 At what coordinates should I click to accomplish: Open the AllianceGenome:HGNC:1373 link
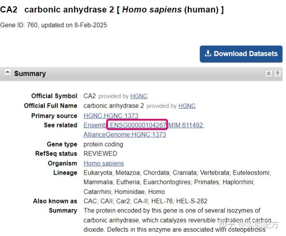click(x=125, y=135)
